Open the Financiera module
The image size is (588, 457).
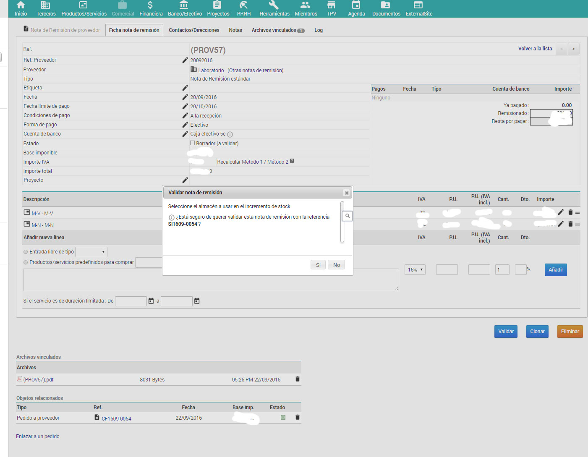(151, 9)
